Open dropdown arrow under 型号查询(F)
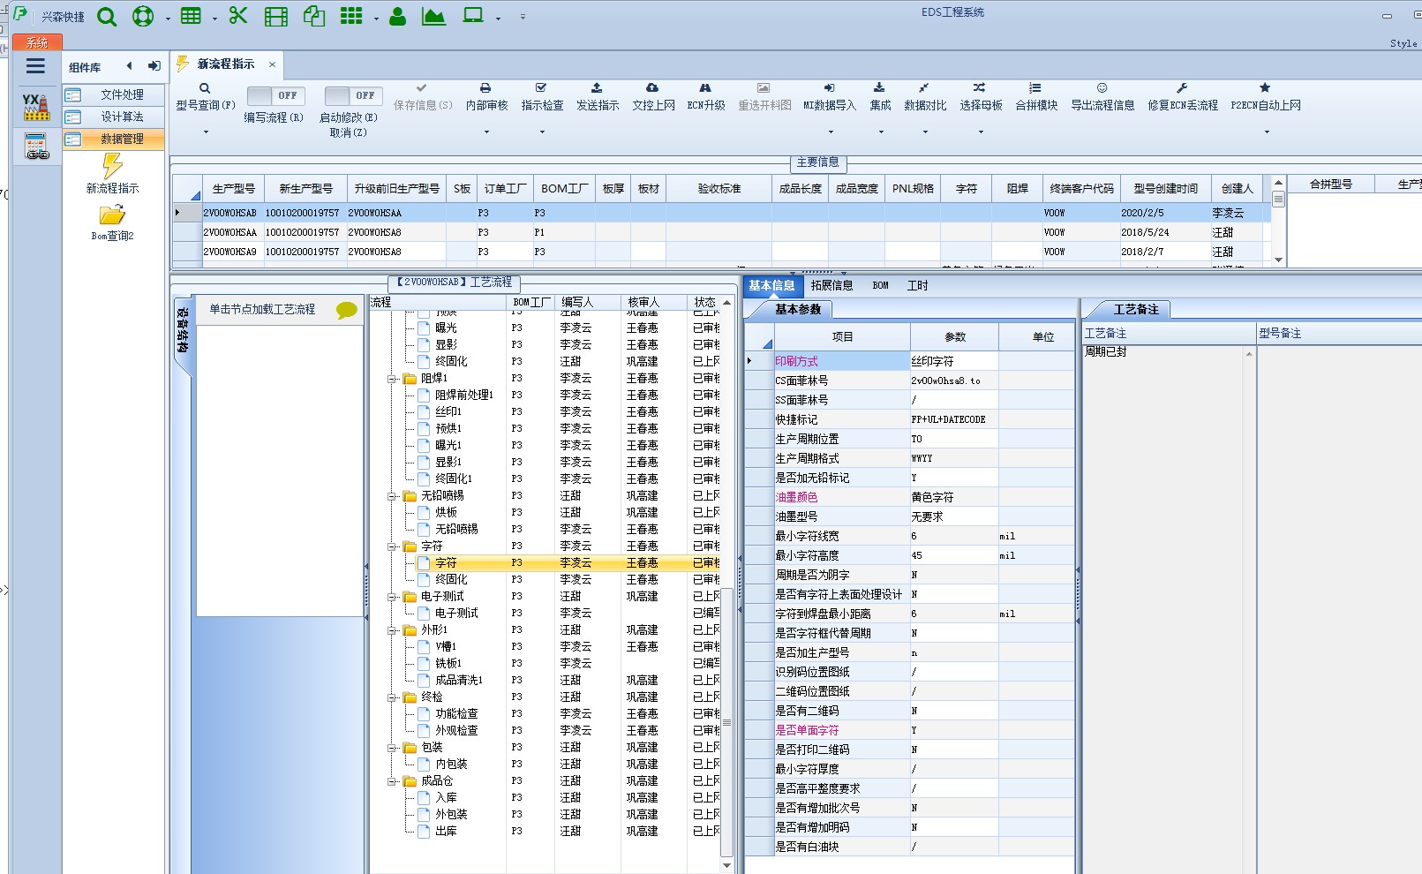This screenshot has width=1422, height=874. pos(206,132)
